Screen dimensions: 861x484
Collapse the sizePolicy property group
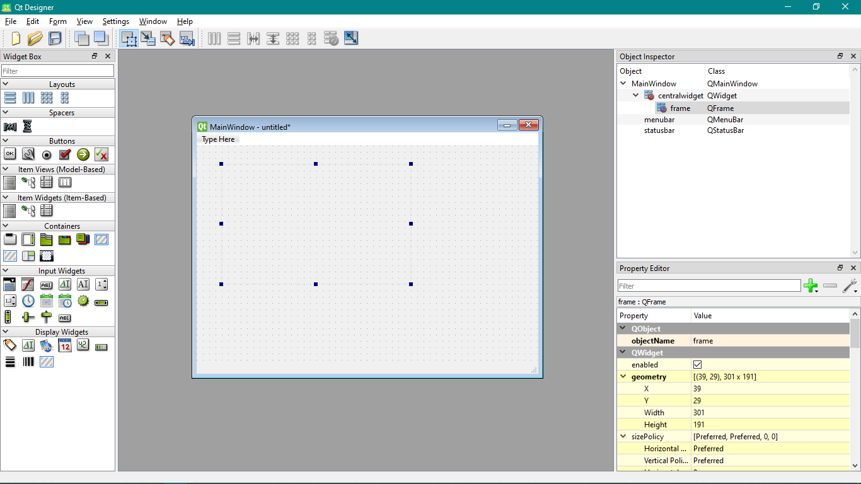tap(623, 436)
